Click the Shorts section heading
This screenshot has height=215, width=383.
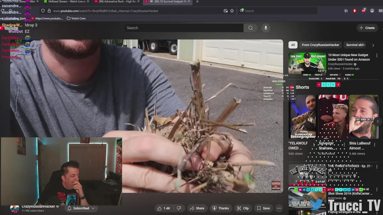point(302,87)
